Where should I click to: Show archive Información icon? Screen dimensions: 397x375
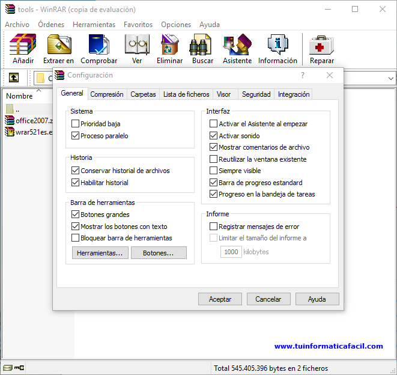click(x=277, y=44)
